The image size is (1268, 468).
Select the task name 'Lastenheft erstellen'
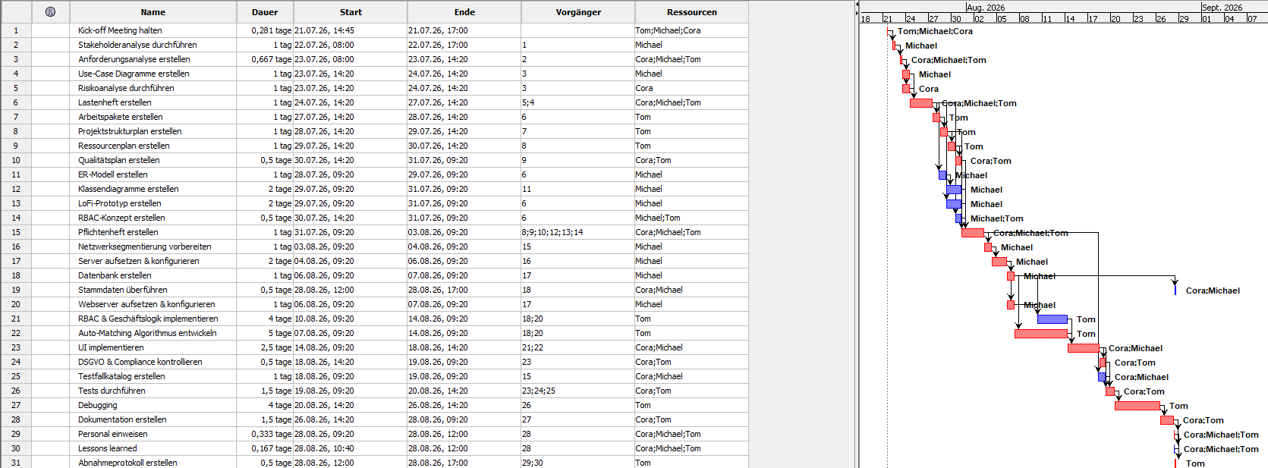coord(115,102)
